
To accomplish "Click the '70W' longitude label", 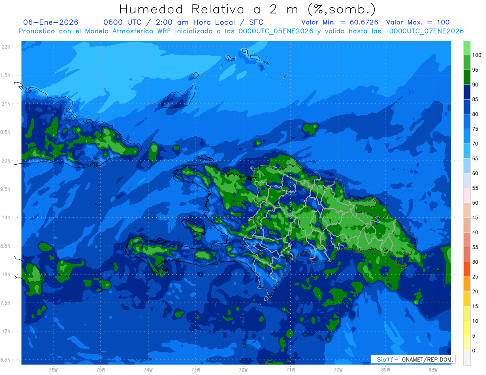I will pyautogui.click(x=338, y=370).
